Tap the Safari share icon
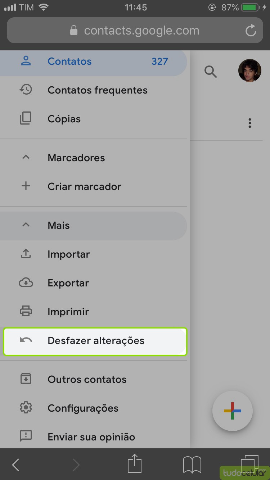 click(x=135, y=464)
